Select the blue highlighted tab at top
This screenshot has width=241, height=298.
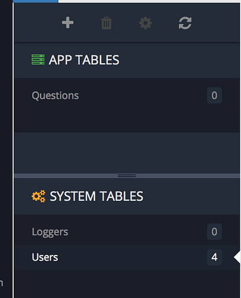coord(35,1)
